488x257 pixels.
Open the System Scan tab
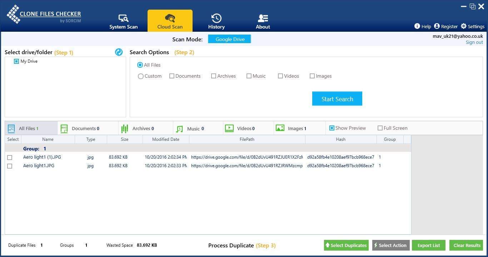[x=123, y=21]
